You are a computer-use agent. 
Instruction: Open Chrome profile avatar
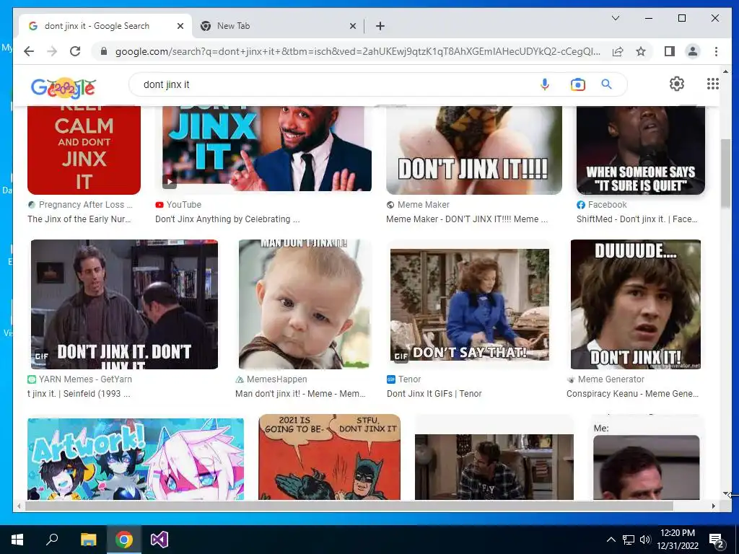tap(692, 51)
